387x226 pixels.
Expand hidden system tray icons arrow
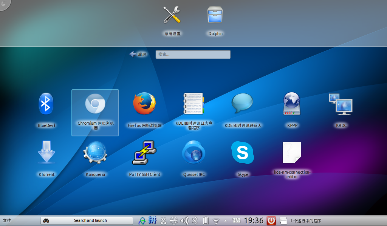pyautogui.click(x=225, y=221)
